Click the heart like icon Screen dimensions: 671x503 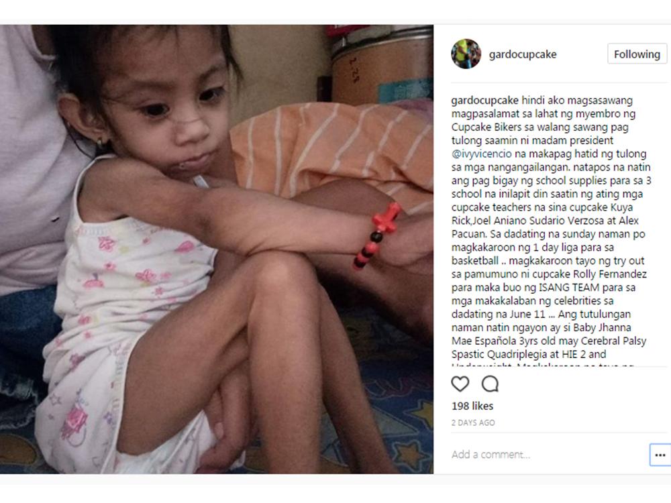(460, 384)
